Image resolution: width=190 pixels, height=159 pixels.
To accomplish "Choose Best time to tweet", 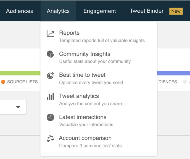I will tap(82, 75).
